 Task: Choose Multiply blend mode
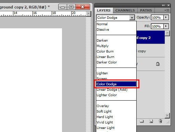[116, 46]
